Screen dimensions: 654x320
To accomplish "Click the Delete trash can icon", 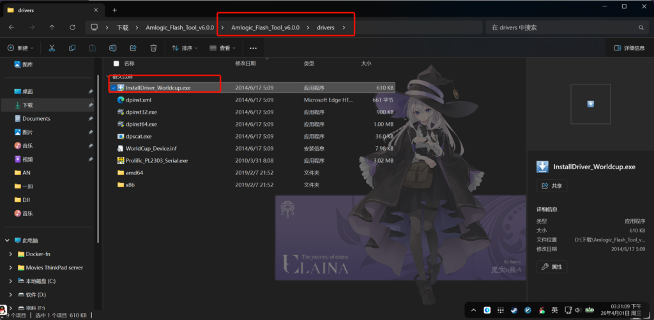I will coord(153,48).
